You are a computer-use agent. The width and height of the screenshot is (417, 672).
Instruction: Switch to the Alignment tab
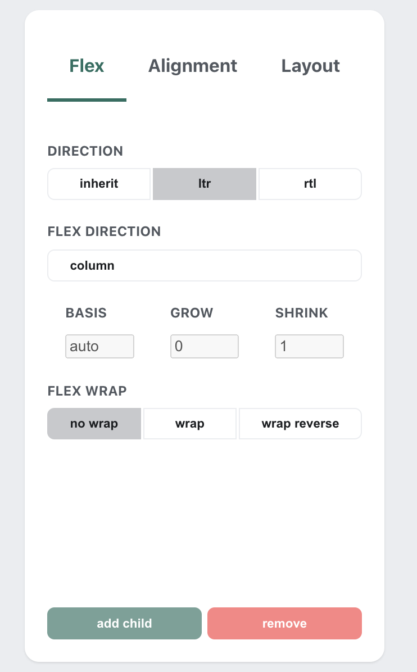coord(192,66)
